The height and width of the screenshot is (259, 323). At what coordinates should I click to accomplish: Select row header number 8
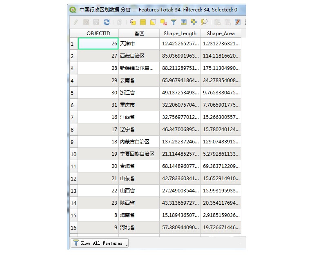click(x=74, y=129)
